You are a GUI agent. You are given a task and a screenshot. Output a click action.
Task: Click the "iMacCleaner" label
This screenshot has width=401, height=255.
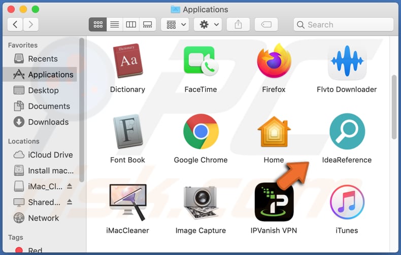tap(127, 231)
